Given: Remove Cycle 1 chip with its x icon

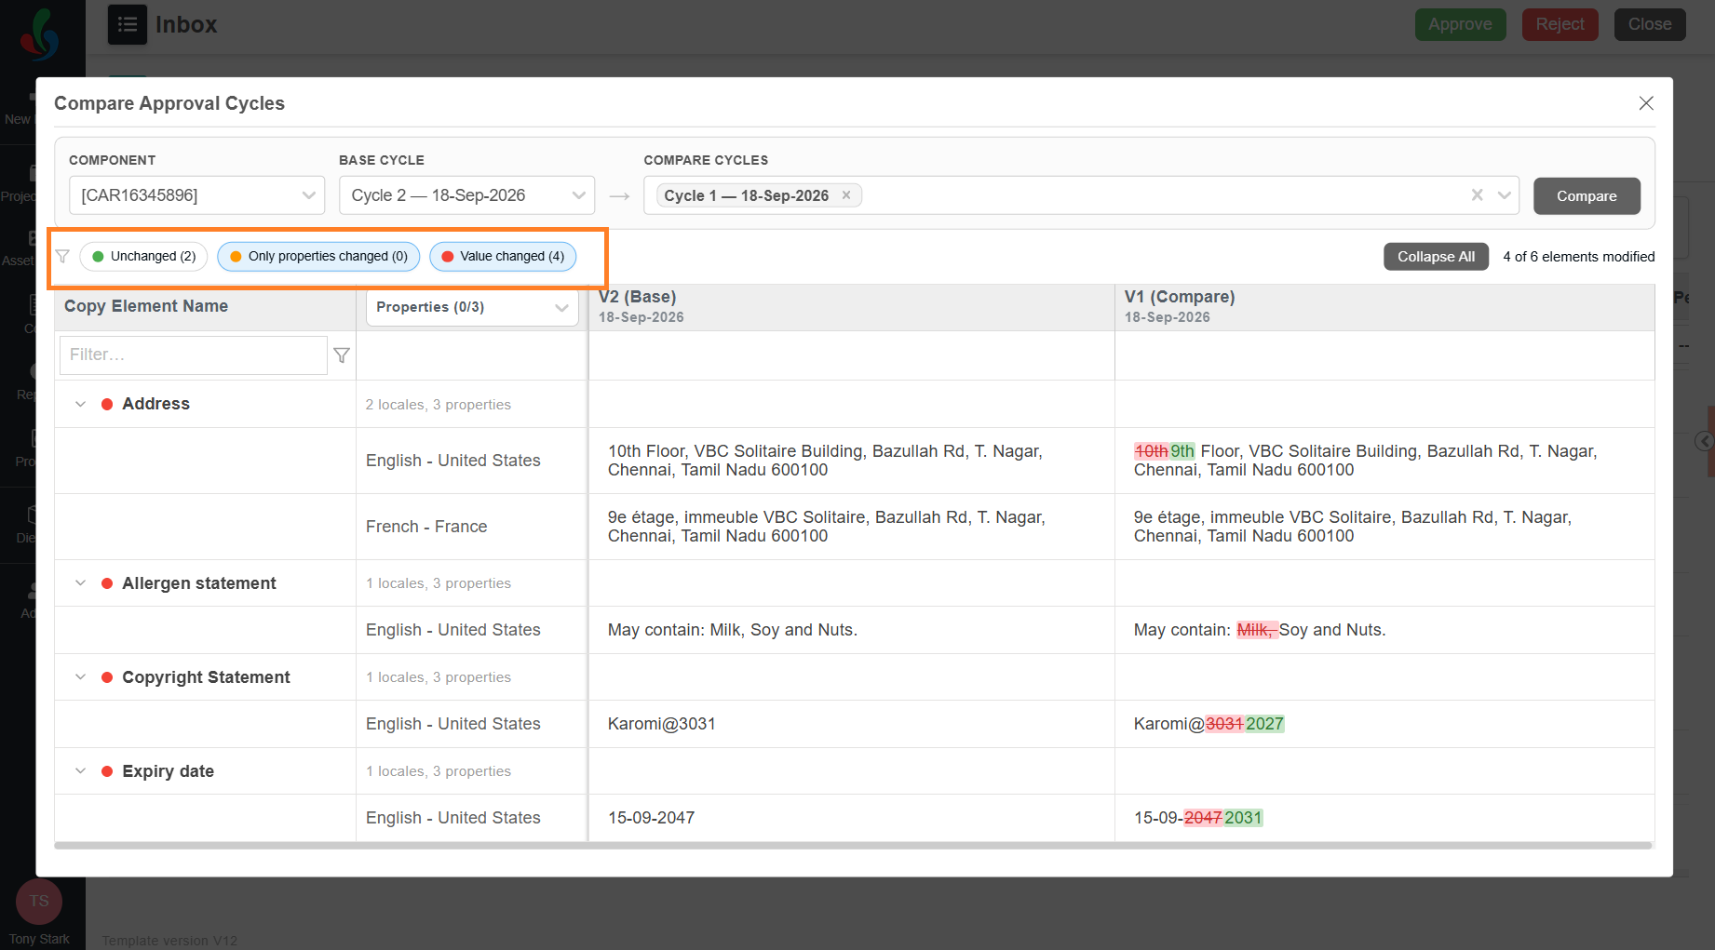Looking at the screenshot, I should [846, 195].
